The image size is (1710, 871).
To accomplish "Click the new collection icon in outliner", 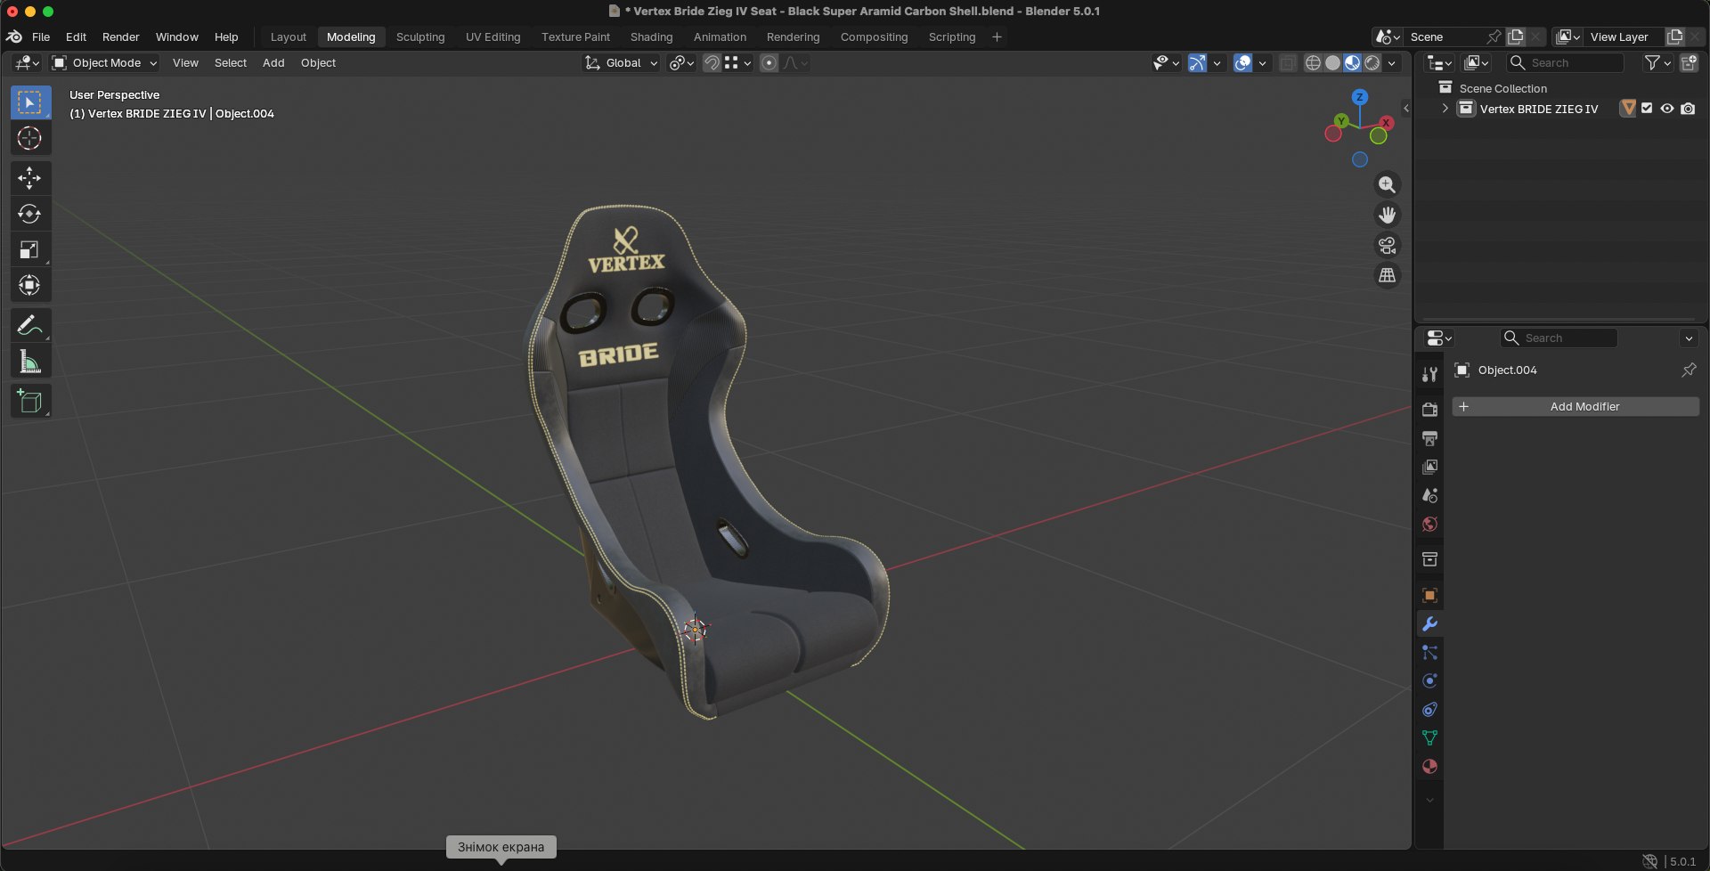I will (1689, 62).
